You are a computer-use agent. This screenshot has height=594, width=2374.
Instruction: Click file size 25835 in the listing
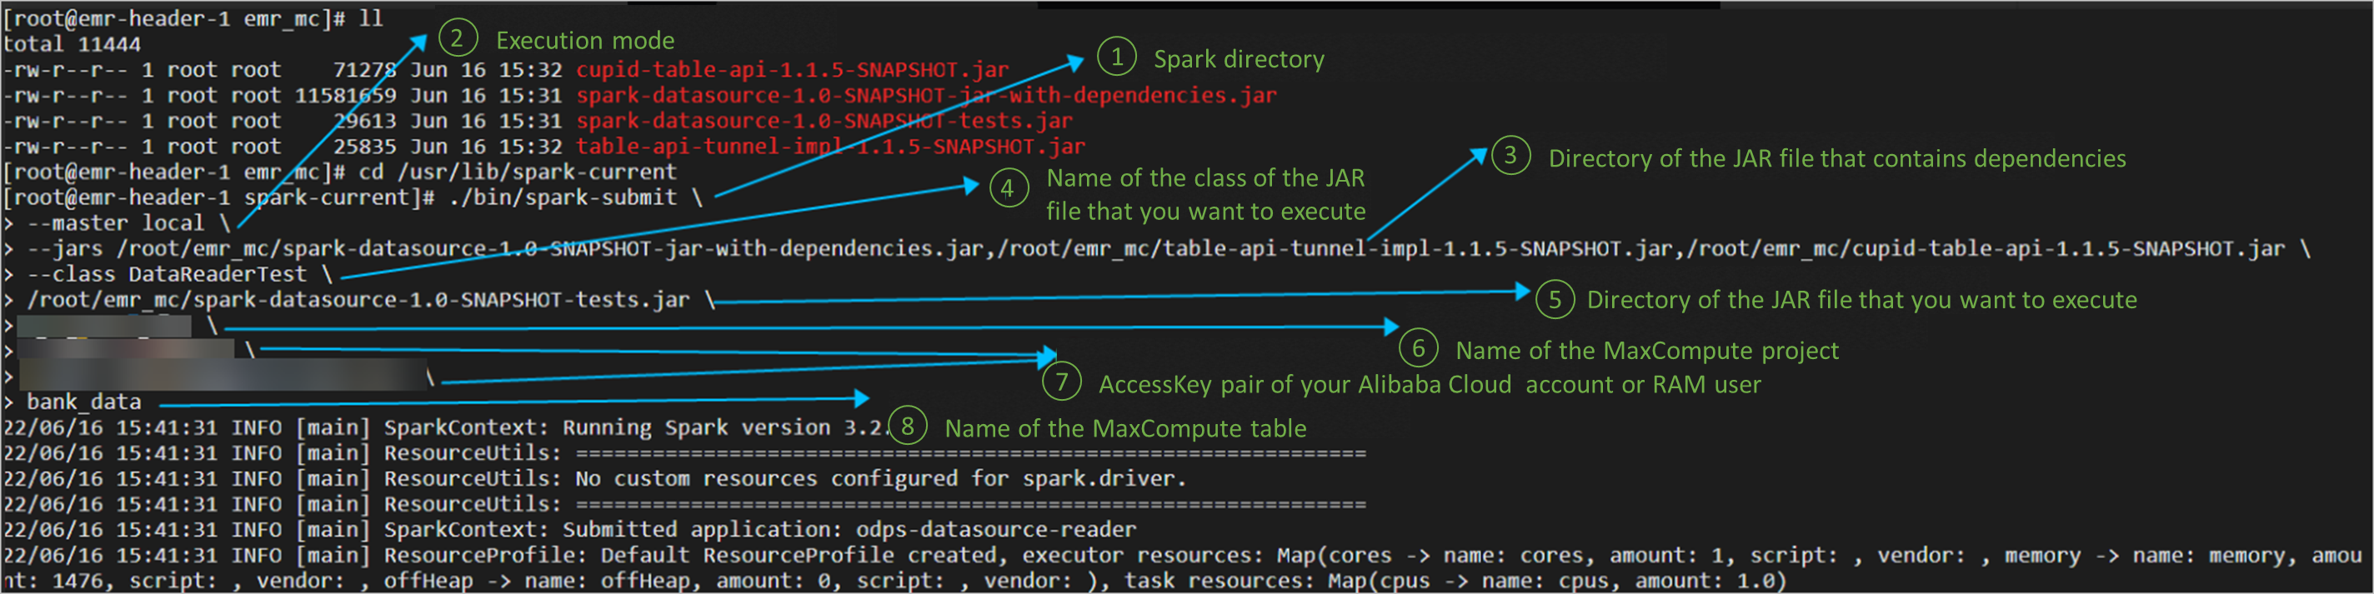pyautogui.click(x=365, y=147)
